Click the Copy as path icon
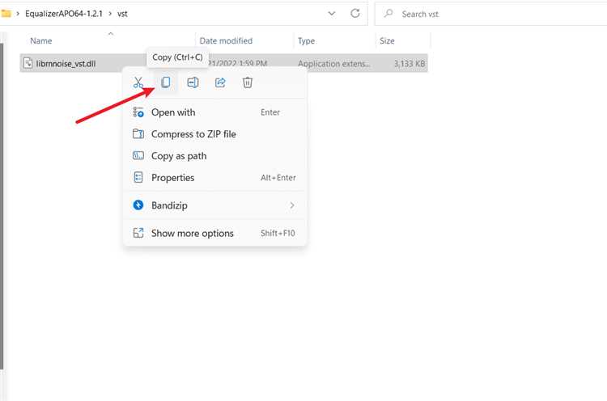Viewport: 607px width, 401px height. [x=138, y=155]
